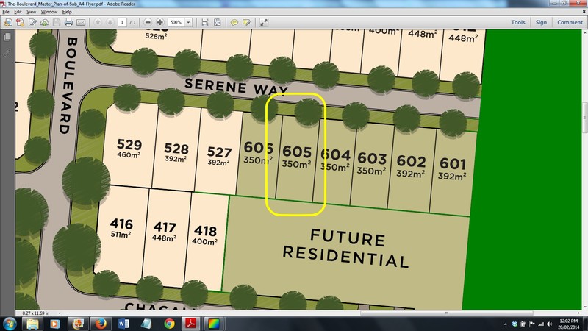588x331 pixels.
Task: Click the Save file icon
Action: 57,23
